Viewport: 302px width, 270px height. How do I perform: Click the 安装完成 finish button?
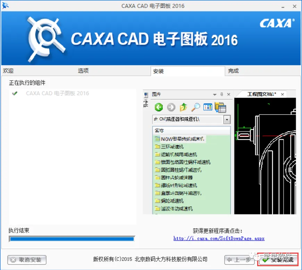pyautogui.click(x=278, y=260)
